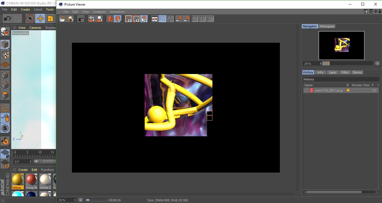Open Picture Viewer Edit menu
This screenshot has height=203, width=382.
click(x=75, y=12)
